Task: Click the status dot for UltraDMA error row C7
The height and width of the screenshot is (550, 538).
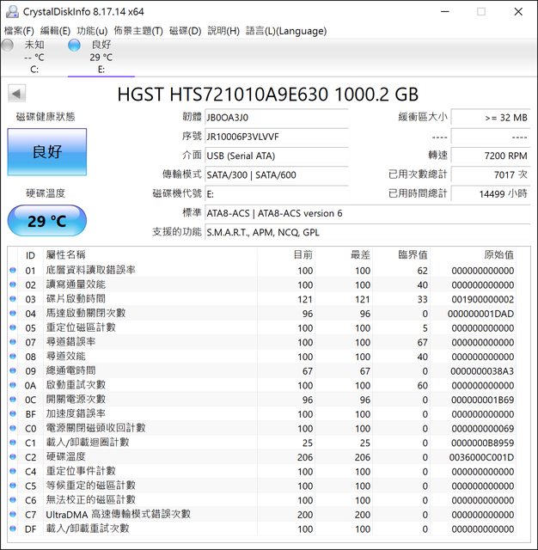Action: (x=12, y=515)
